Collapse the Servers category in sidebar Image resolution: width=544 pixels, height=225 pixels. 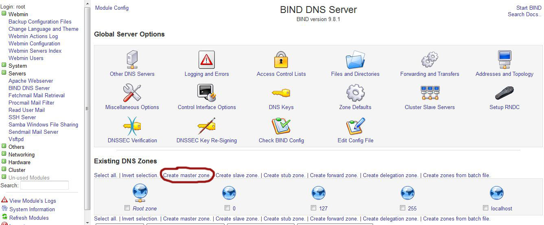point(4,73)
